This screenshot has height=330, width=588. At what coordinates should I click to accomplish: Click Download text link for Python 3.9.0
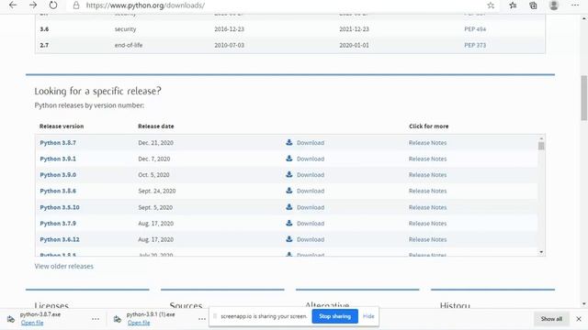[x=311, y=175]
